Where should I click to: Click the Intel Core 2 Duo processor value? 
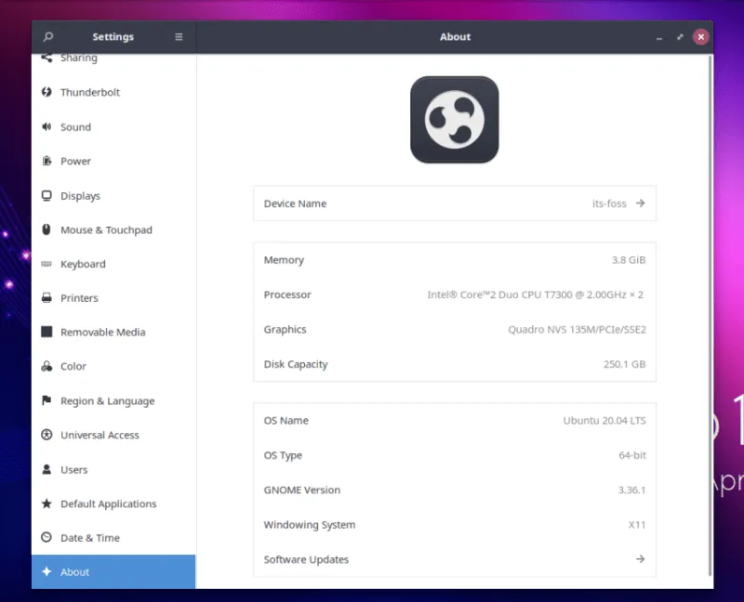coord(536,294)
